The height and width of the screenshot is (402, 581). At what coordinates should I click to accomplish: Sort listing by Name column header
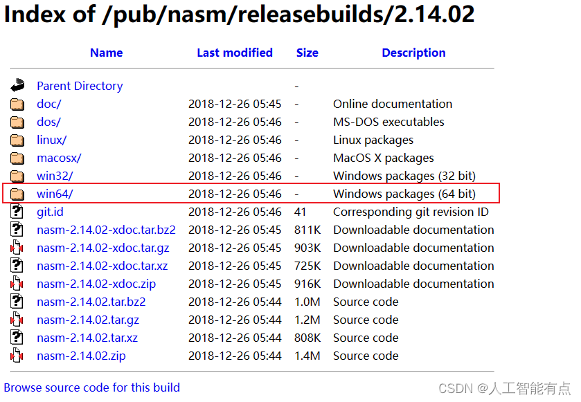coord(107,53)
